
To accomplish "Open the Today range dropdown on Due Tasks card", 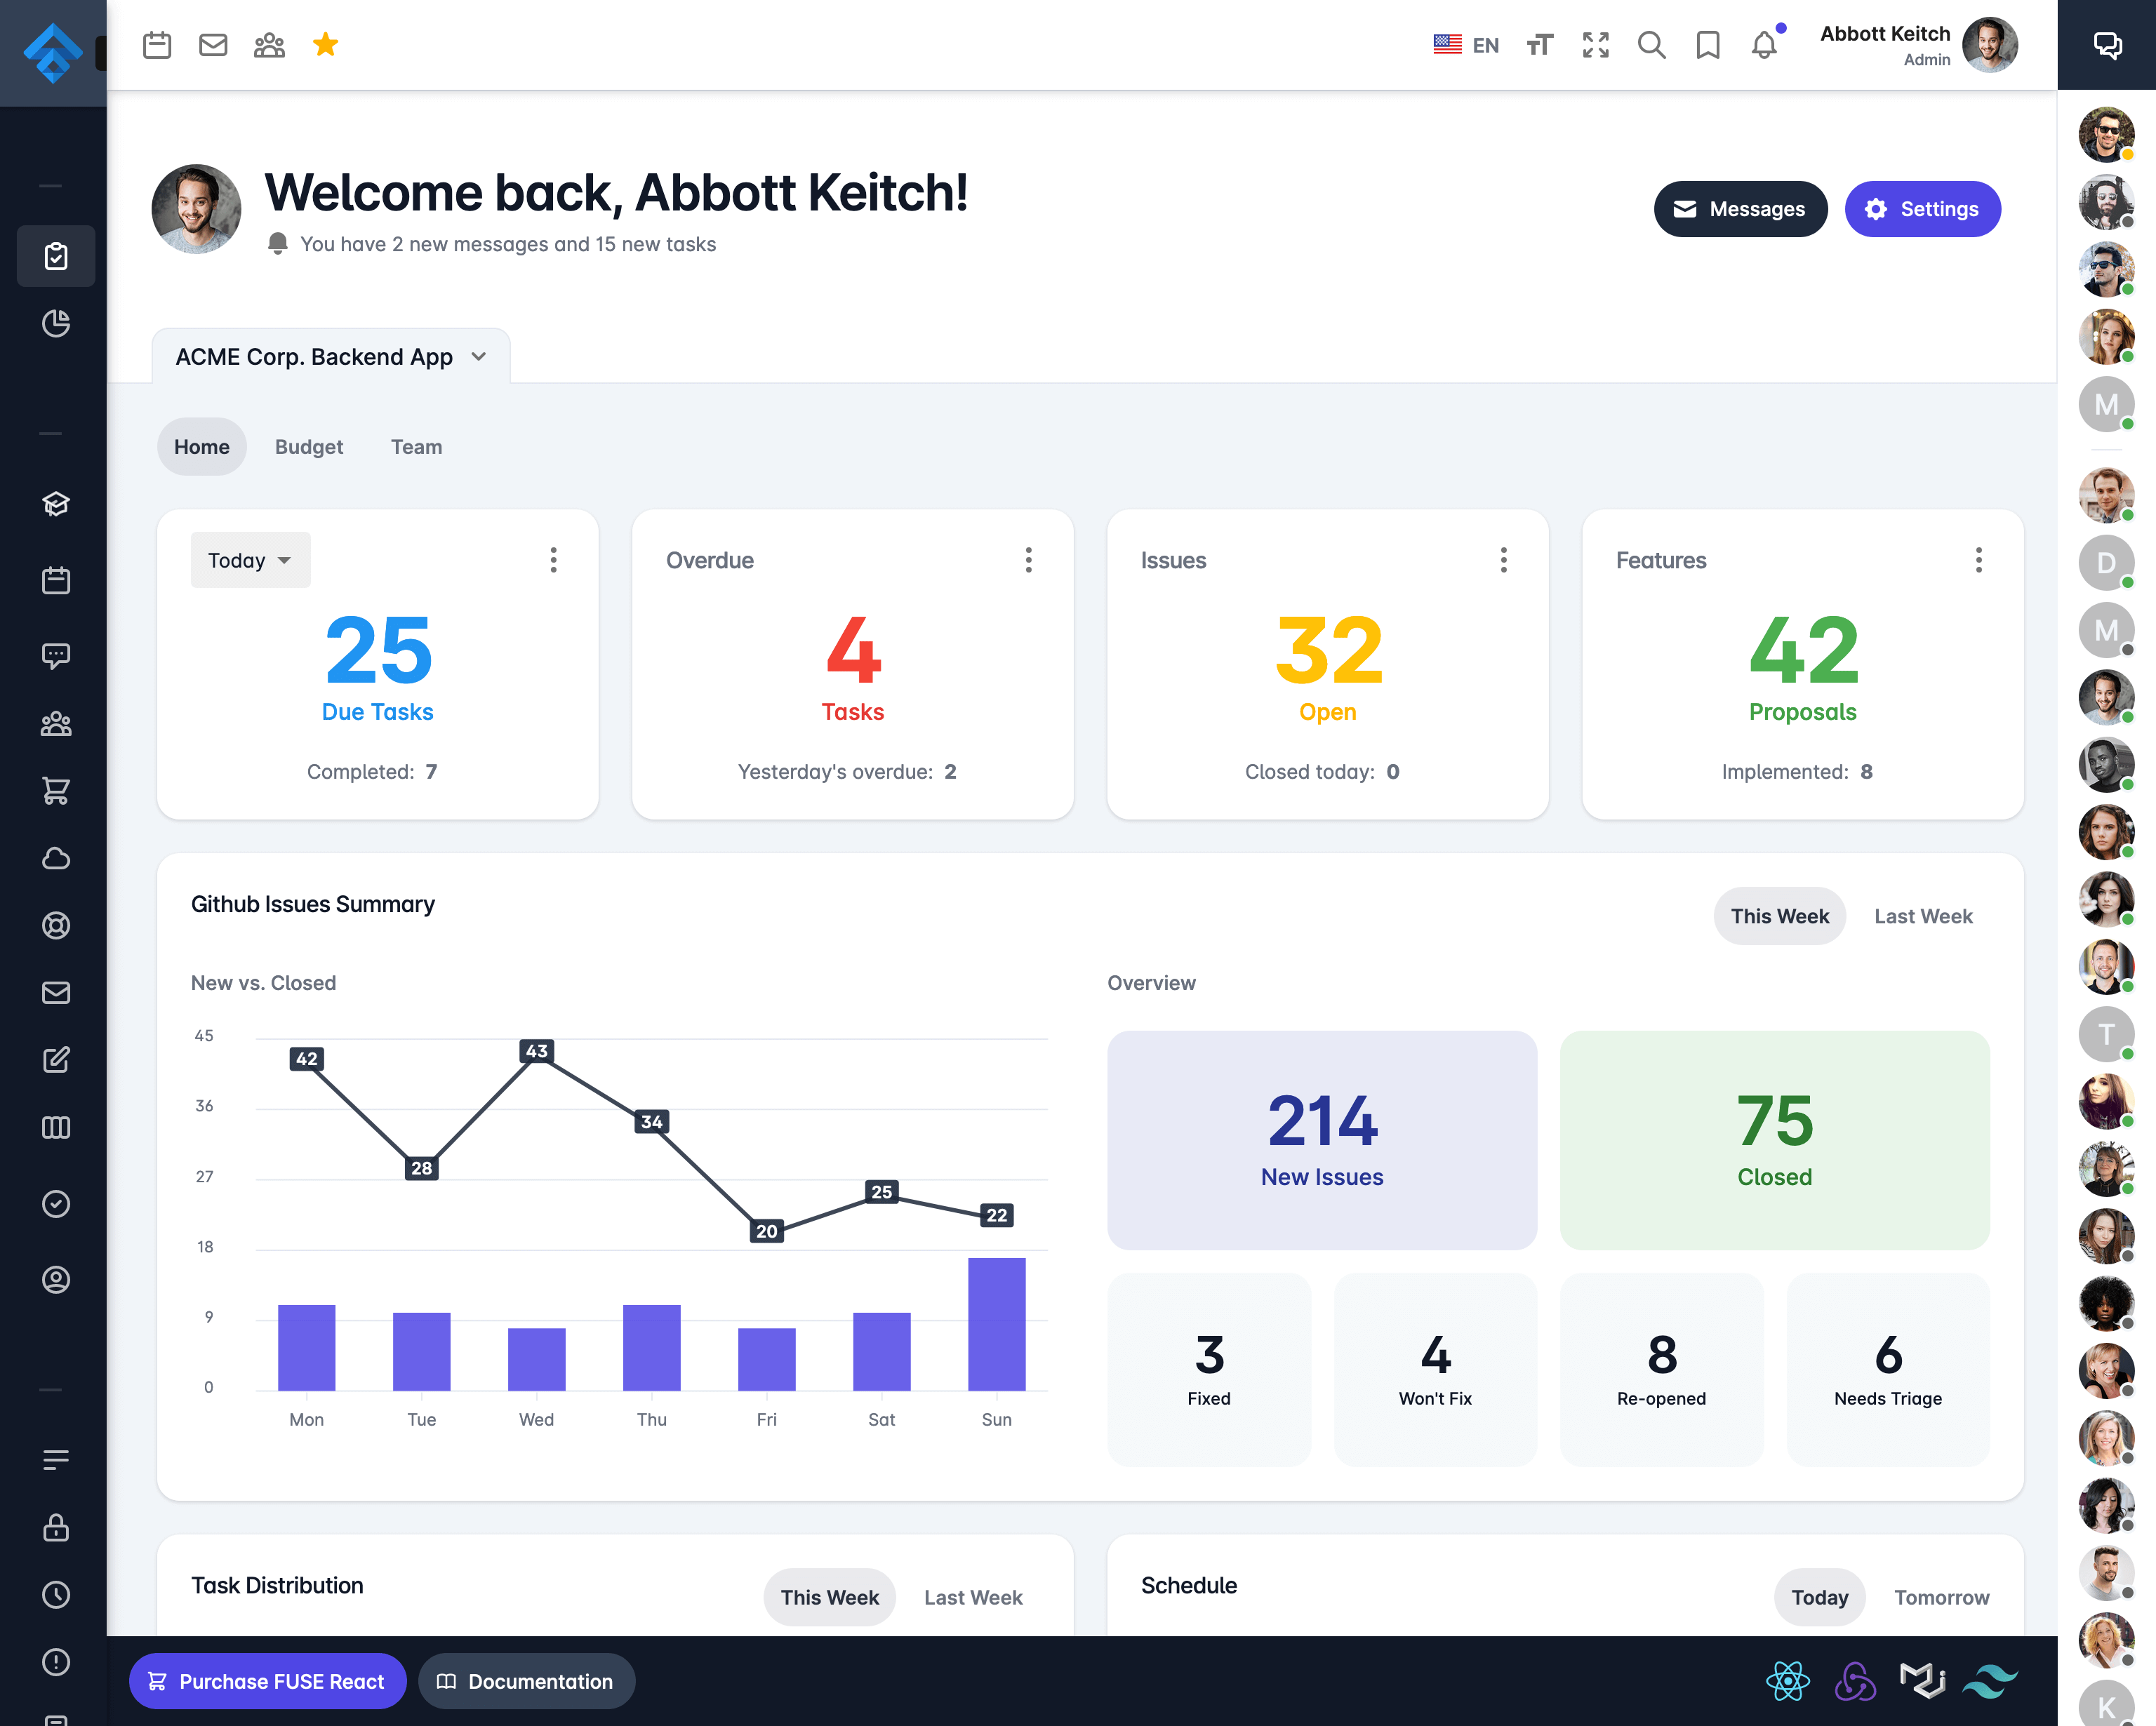I will [250, 560].
